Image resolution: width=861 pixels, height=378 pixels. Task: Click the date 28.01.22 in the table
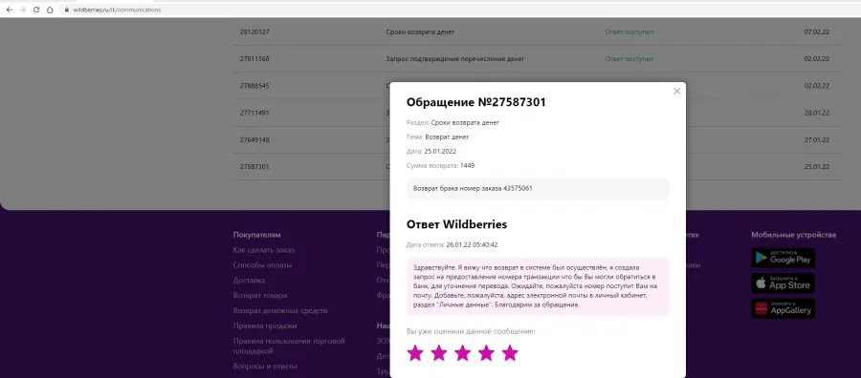pyautogui.click(x=817, y=113)
